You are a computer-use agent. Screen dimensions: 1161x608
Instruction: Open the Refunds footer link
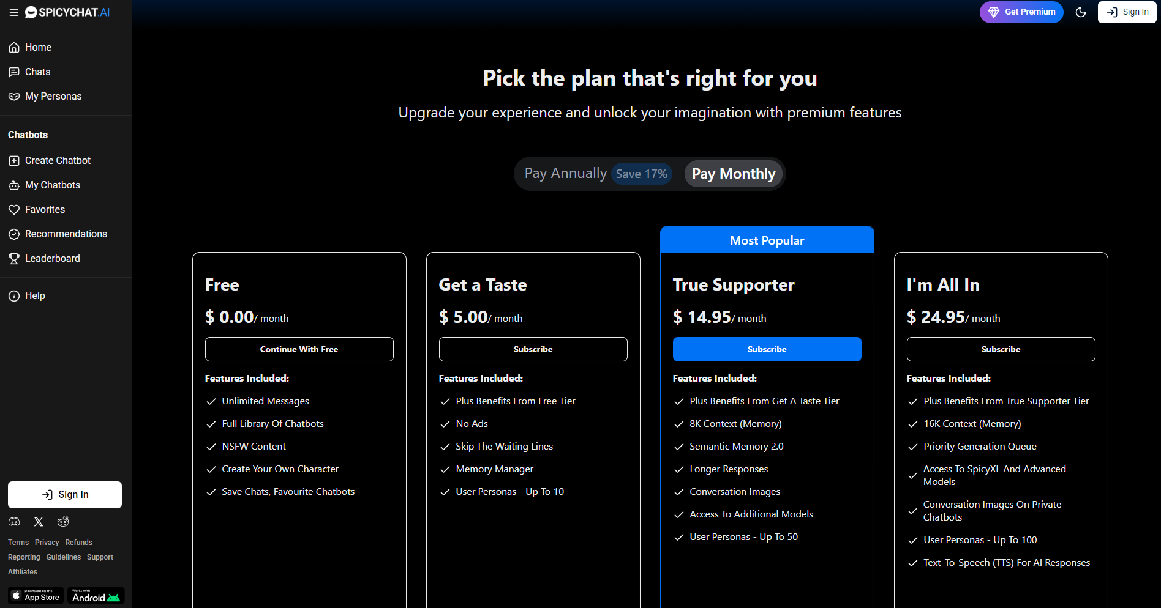79,543
